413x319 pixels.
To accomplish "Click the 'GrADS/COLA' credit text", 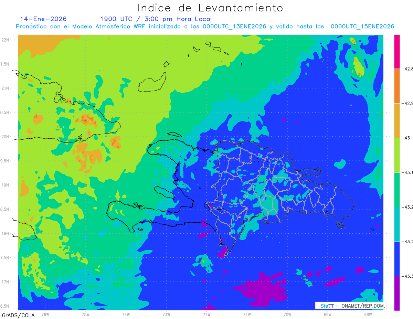I will [18, 315].
